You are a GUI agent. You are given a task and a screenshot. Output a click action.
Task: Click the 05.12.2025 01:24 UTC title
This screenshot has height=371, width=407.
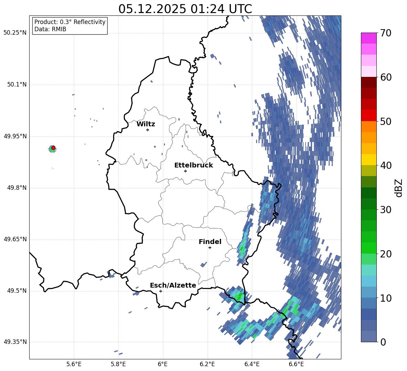pos(185,9)
